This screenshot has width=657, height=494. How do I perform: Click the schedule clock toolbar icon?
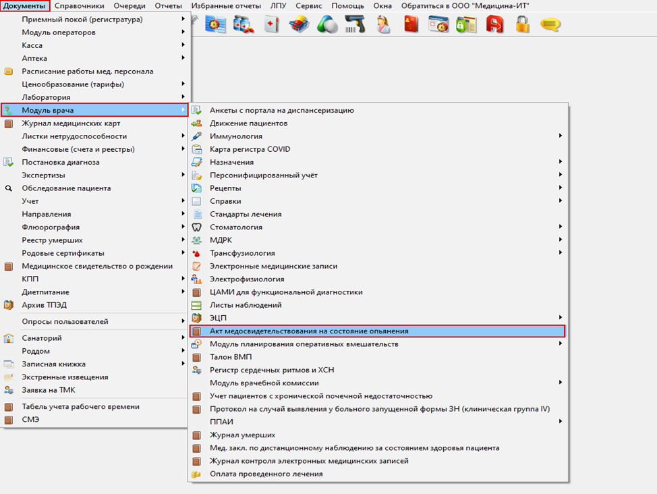(x=215, y=24)
